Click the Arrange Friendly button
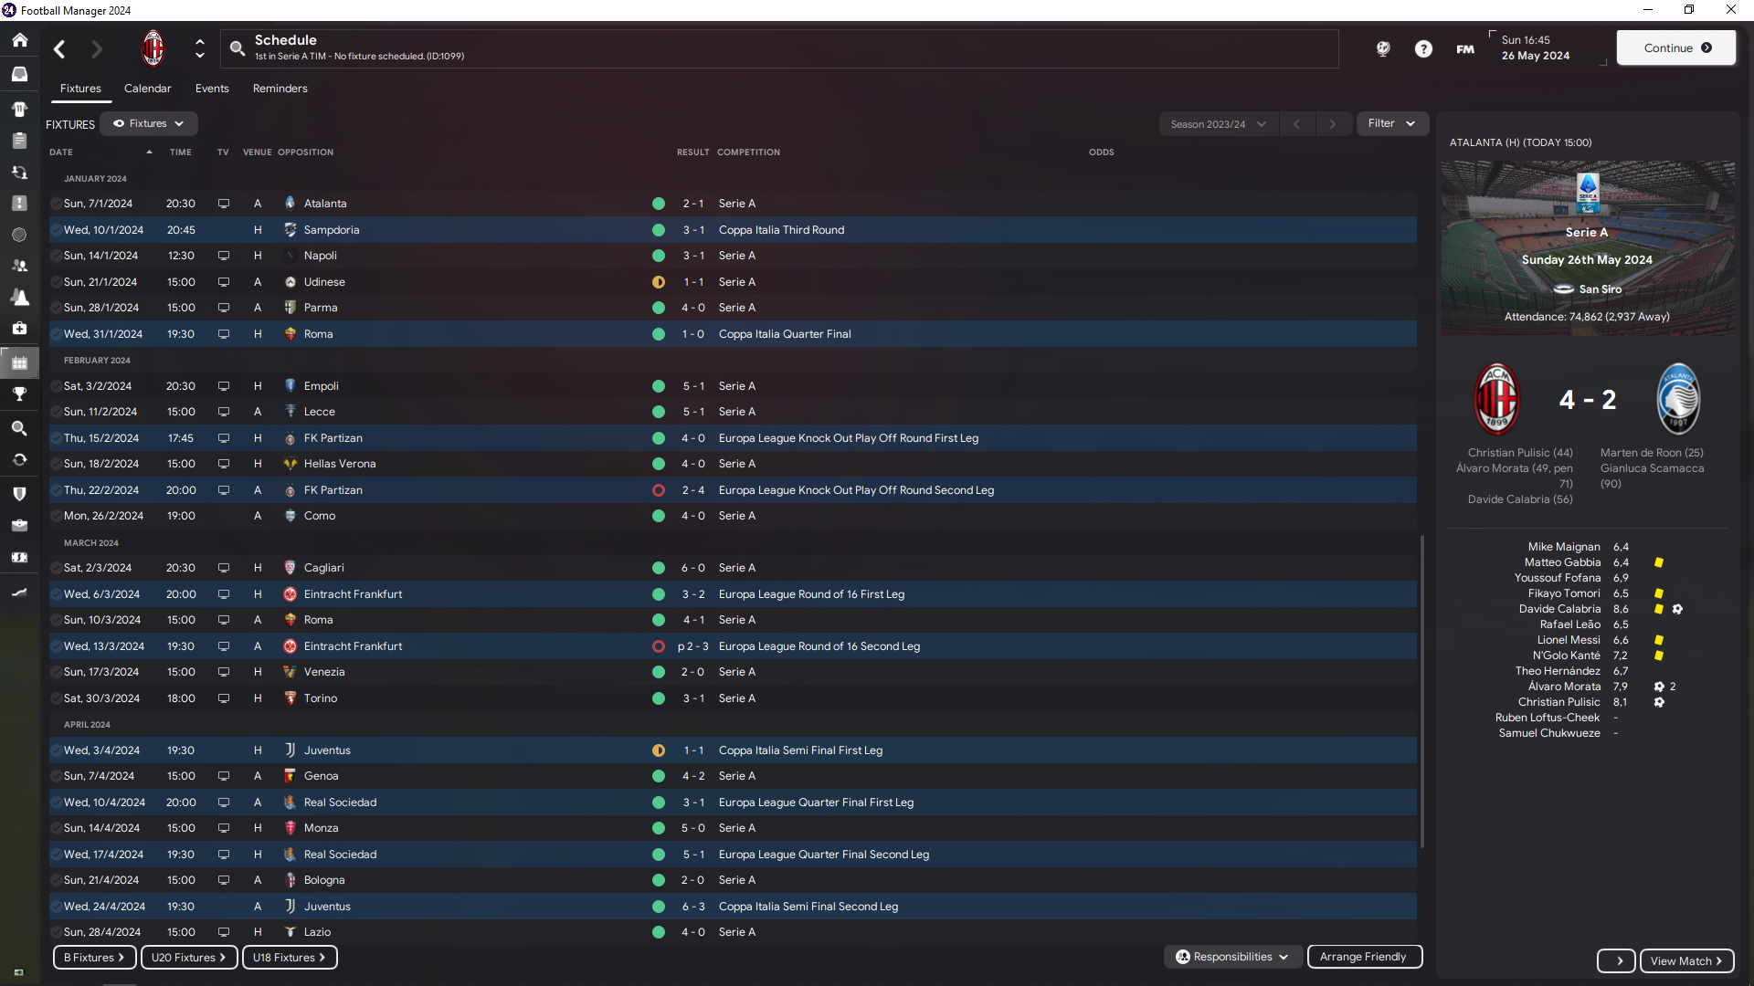This screenshot has height=986, width=1754. tap(1362, 956)
